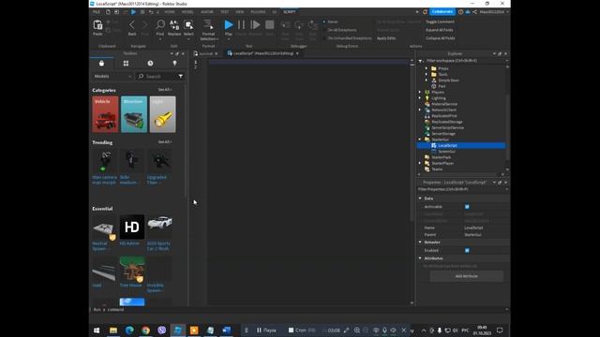
Task: Open Viber from the Windows taskbar
Action: (x=162, y=330)
